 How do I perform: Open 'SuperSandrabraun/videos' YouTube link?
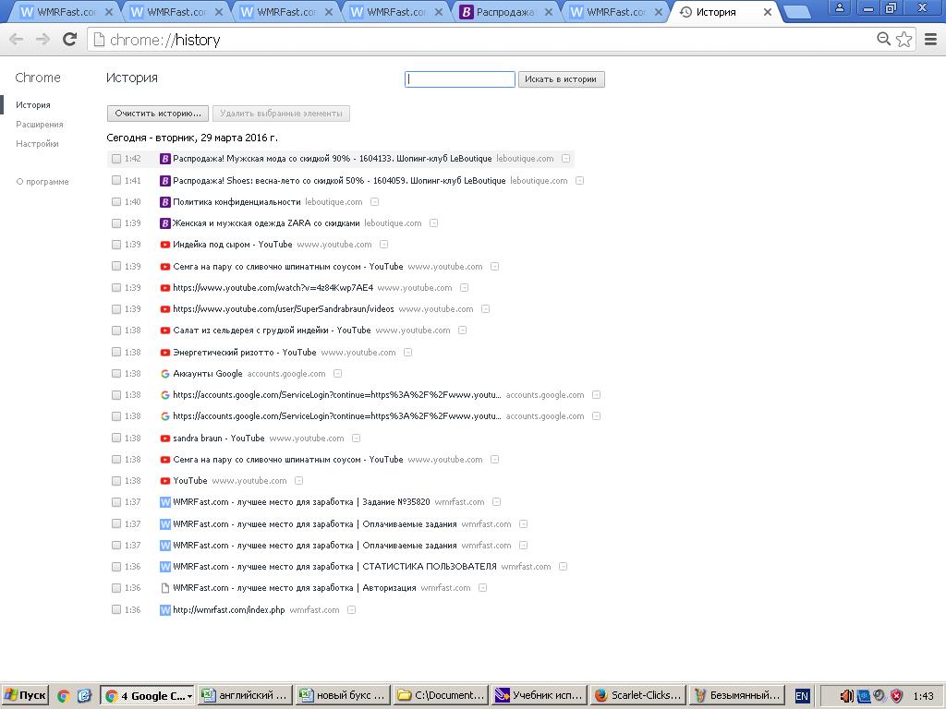(284, 309)
